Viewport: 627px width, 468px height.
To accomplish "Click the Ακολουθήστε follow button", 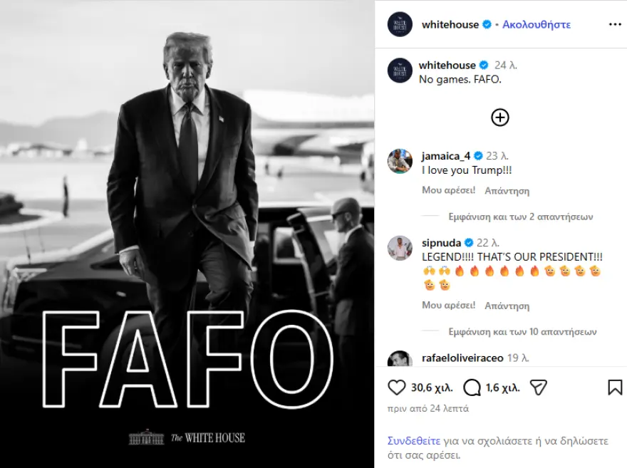I will pyautogui.click(x=537, y=24).
